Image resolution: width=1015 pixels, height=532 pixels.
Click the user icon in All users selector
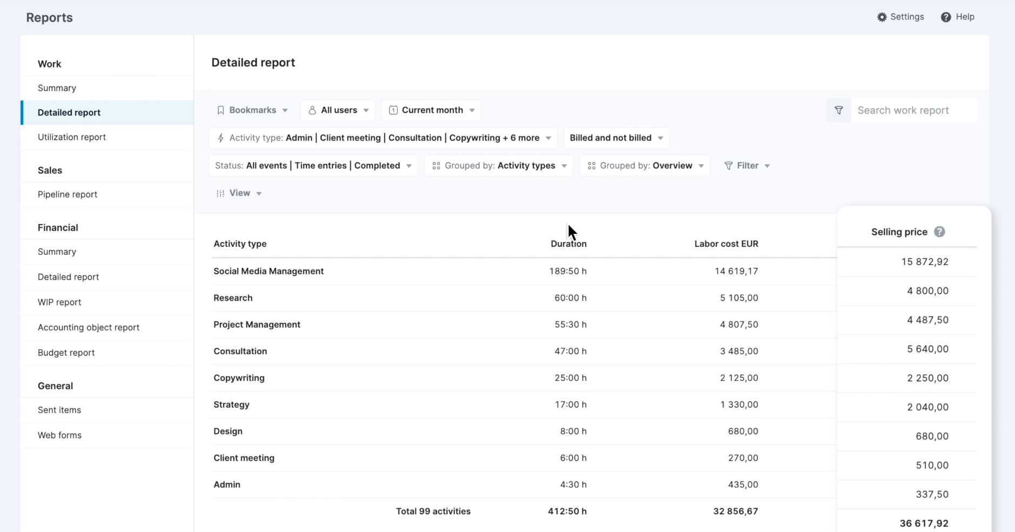tap(313, 110)
